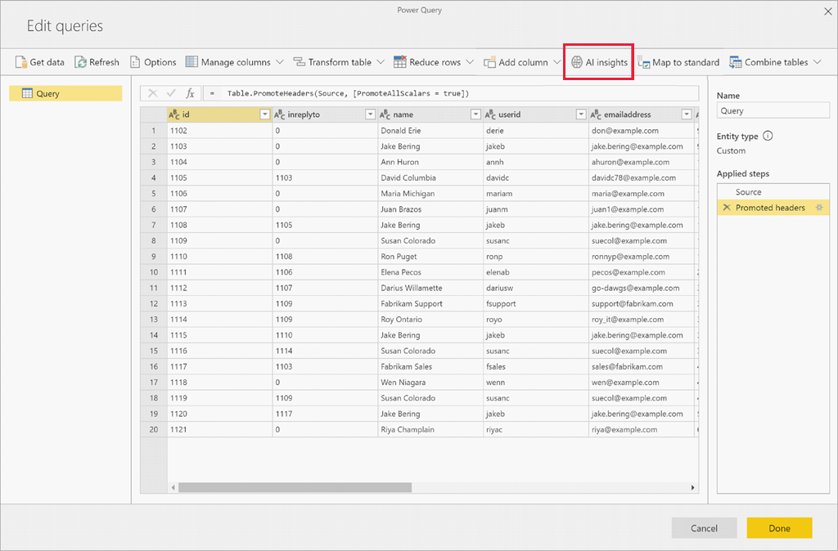Select the select-all corner cell of the table
This screenshot has width=838, height=551.
154,114
